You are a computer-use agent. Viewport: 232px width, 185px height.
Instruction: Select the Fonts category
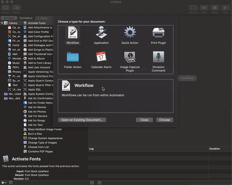14,45
